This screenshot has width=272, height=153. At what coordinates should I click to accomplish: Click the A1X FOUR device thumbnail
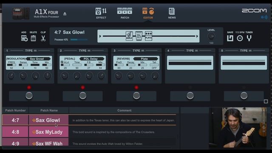[x=21, y=13]
